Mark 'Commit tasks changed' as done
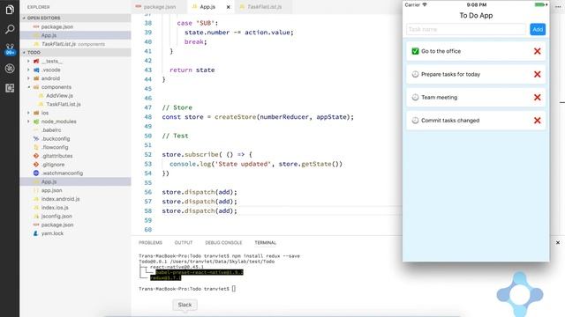The width and height of the screenshot is (565, 317). [x=415, y=121]
